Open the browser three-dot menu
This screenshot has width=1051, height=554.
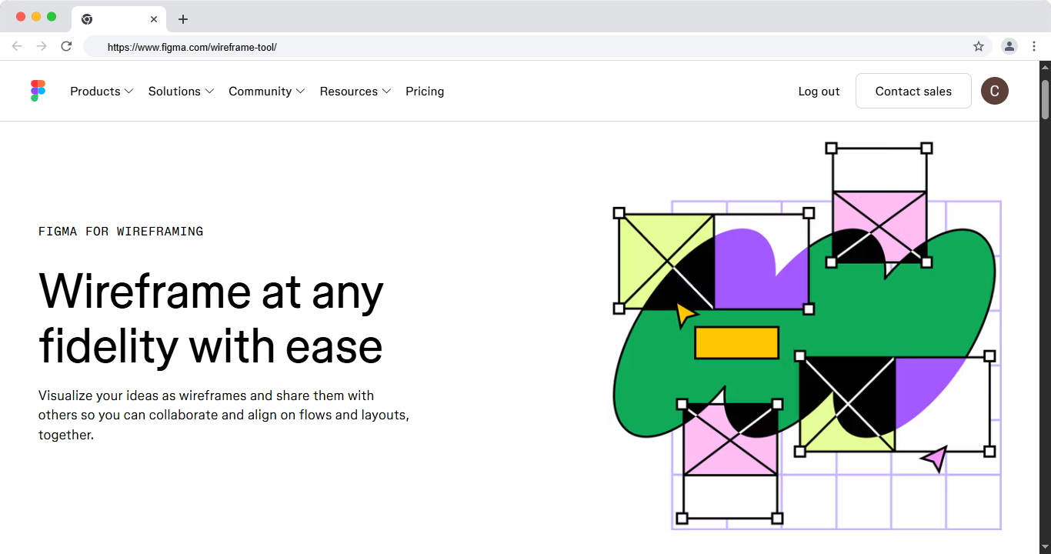coord(1034,46)
